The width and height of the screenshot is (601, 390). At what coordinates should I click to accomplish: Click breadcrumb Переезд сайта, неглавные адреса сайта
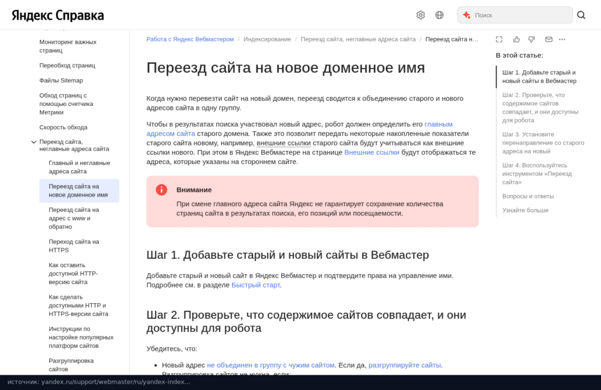tap(358, 39)
